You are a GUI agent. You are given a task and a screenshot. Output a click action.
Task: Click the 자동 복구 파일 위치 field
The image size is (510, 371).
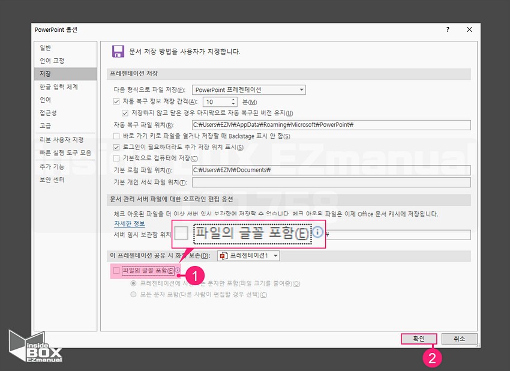click(331, 125)
